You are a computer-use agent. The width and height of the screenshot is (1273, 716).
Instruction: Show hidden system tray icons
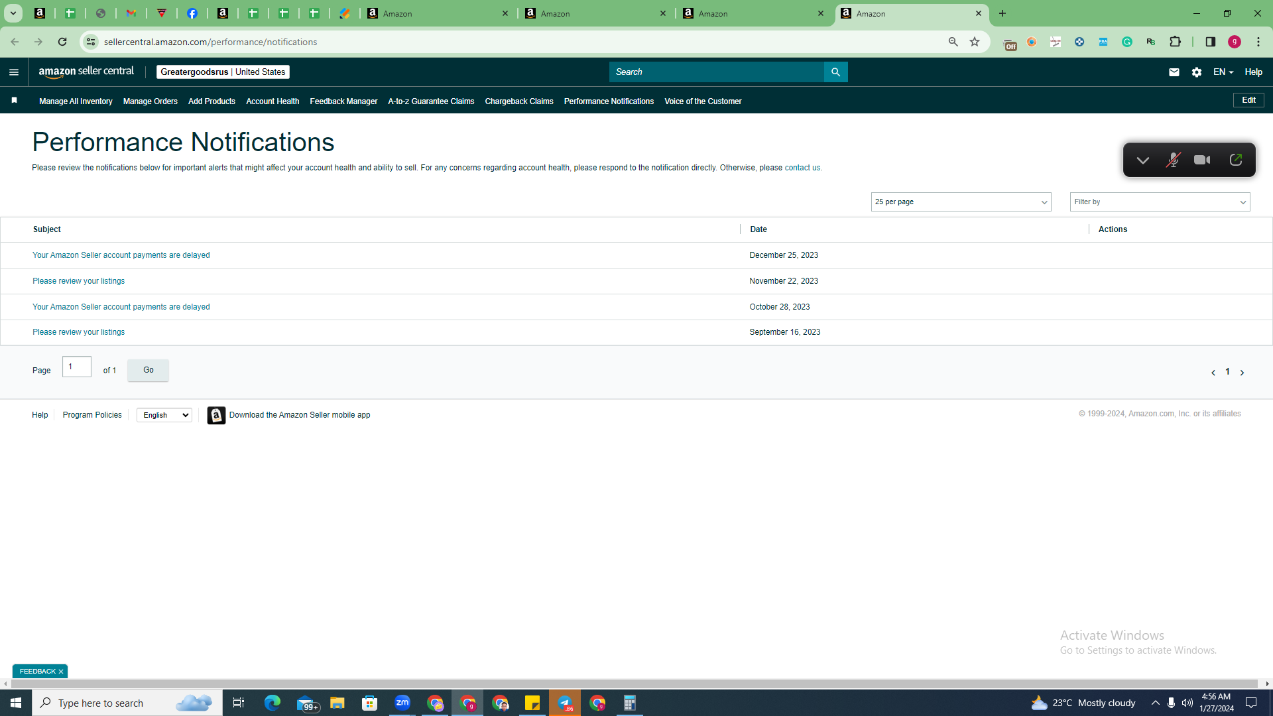[x=1156, y=703]
